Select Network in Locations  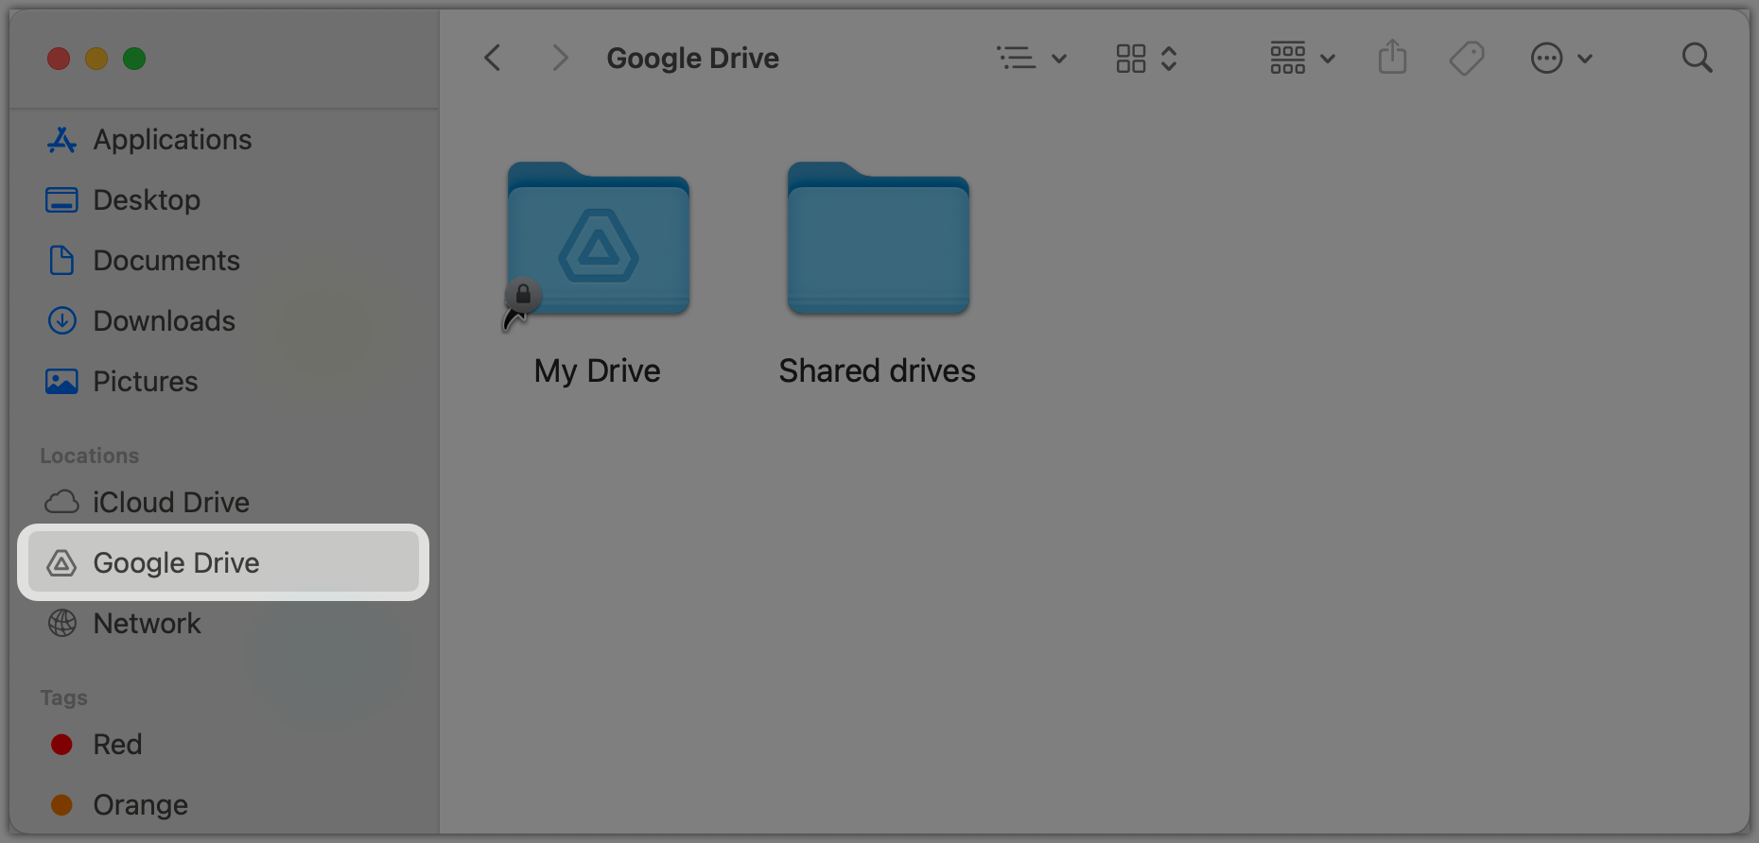point(223,624)
